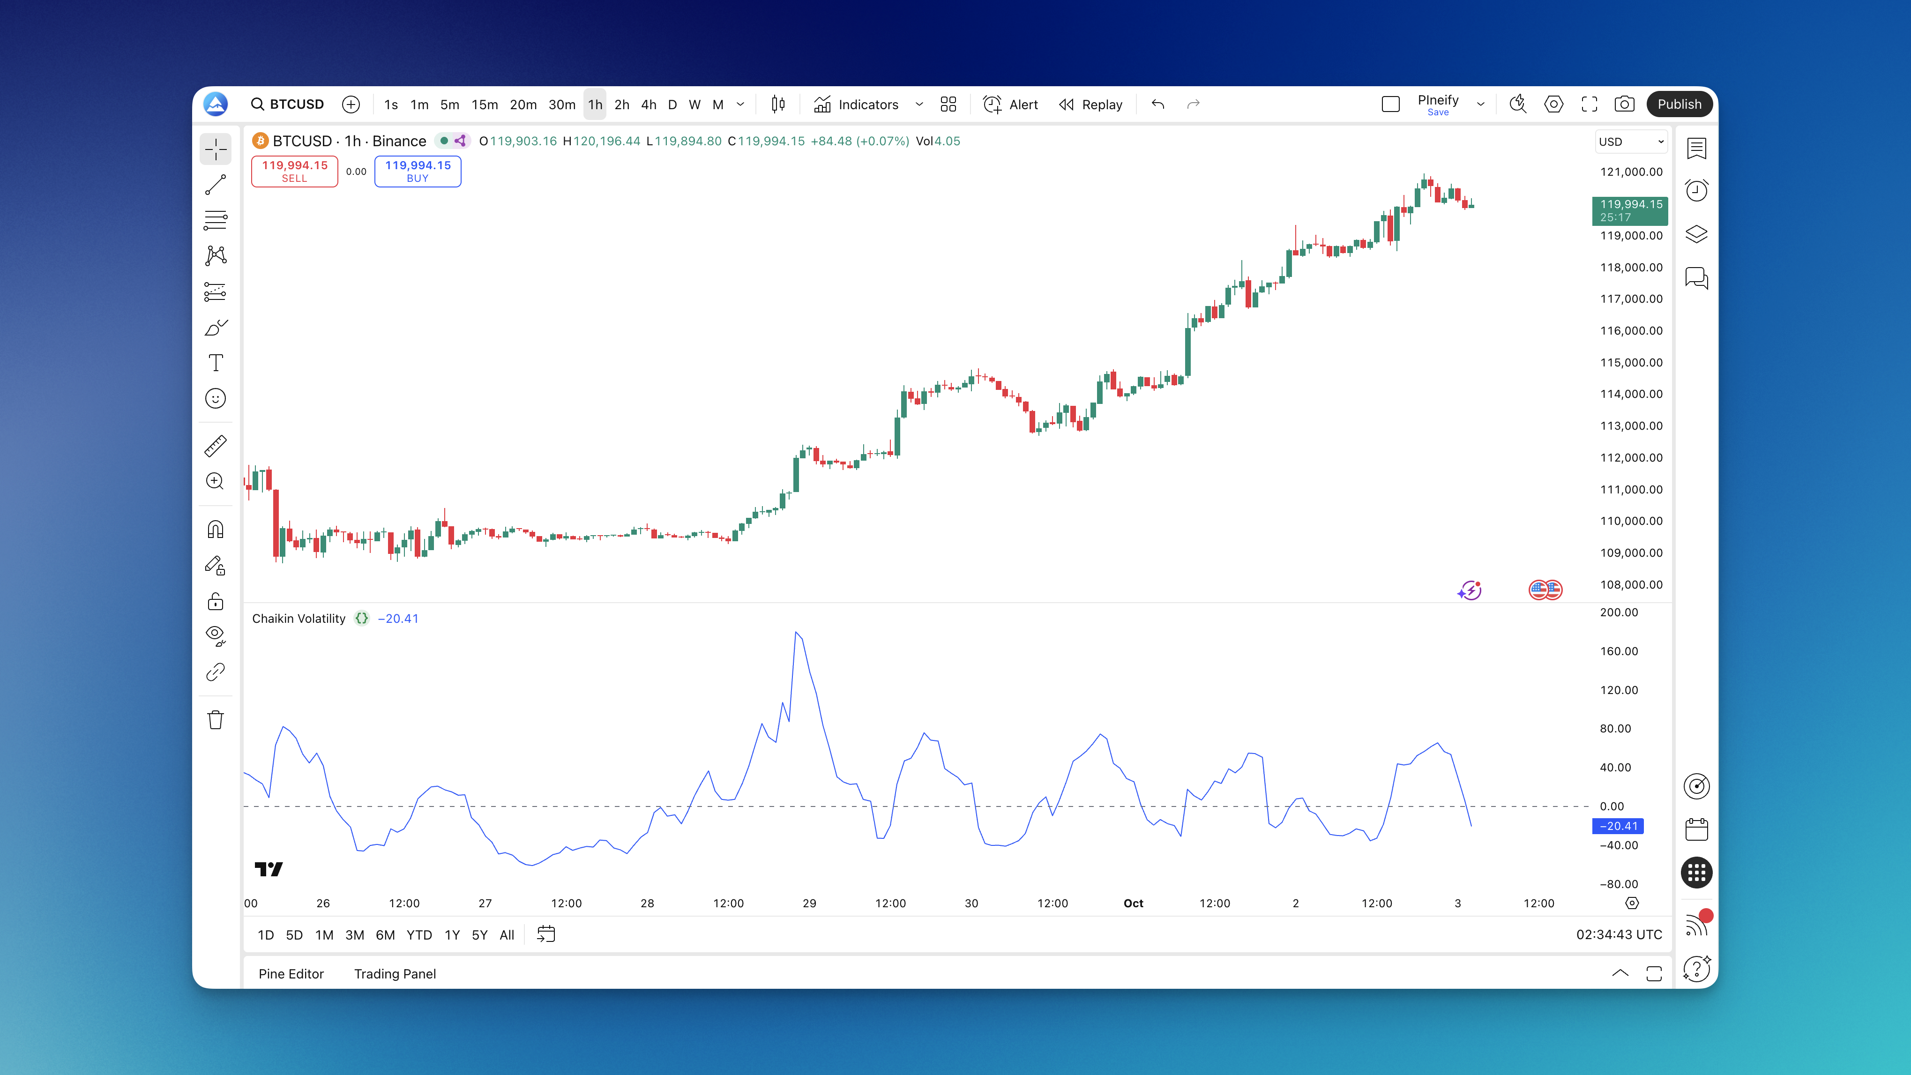The width and height of the screenshot is (1911, 1075).
Task: Click the red SELL price button
Action: coord(294,172)
